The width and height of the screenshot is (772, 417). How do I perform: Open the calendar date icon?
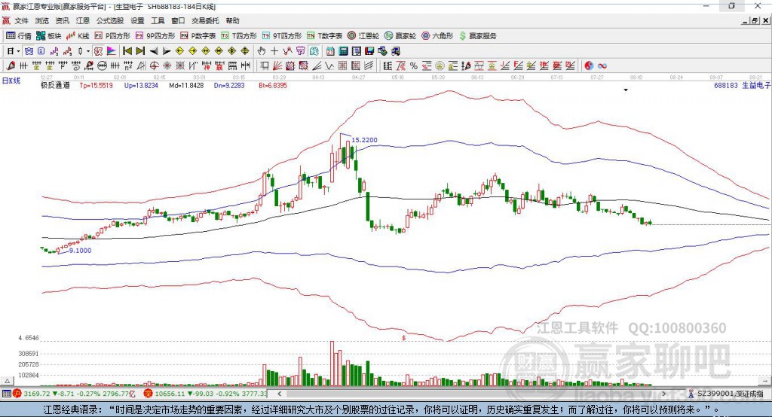(x=330, y=51)
